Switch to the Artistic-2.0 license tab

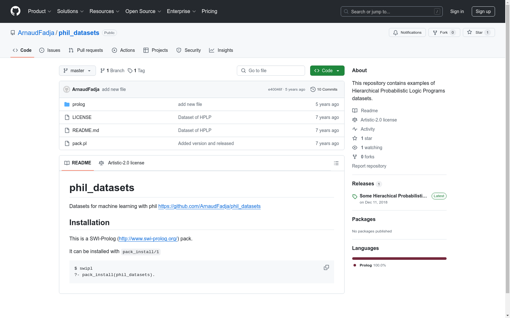coord(122,163)
